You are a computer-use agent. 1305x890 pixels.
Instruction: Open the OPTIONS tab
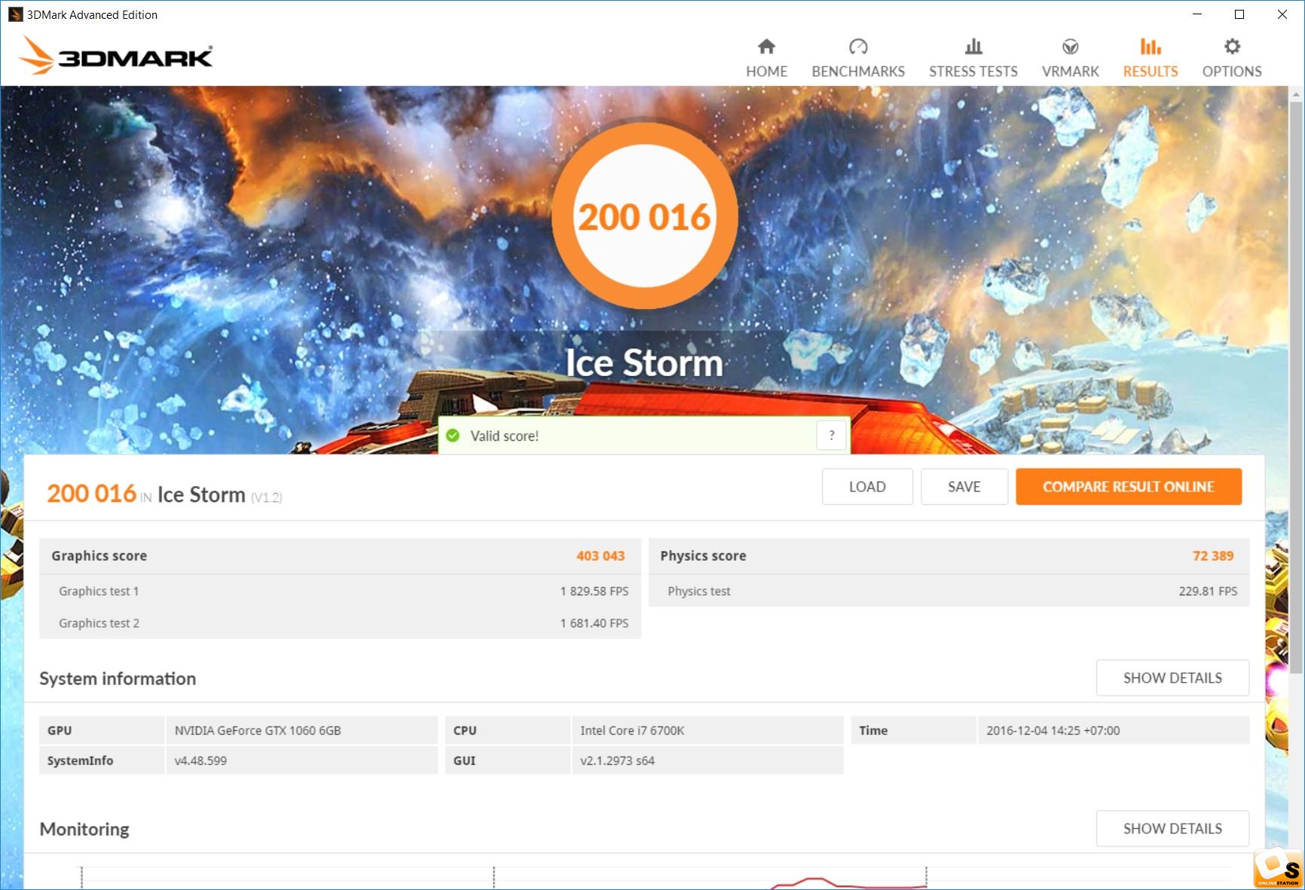tap(1232, 58)
